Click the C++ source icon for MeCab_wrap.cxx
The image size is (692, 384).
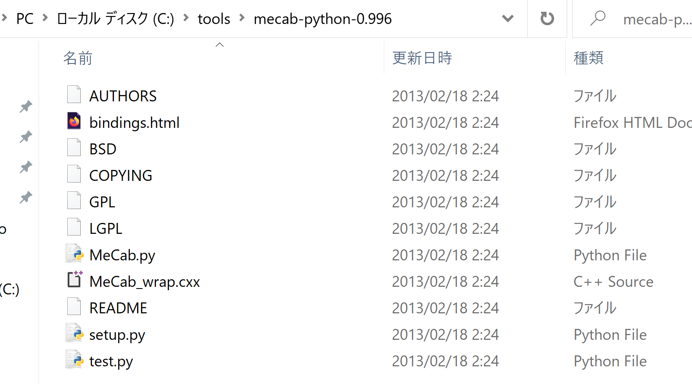pyautogui.click(x=75, y=280)
